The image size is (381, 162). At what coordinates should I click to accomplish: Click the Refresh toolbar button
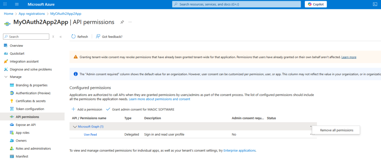click(79, 36)
